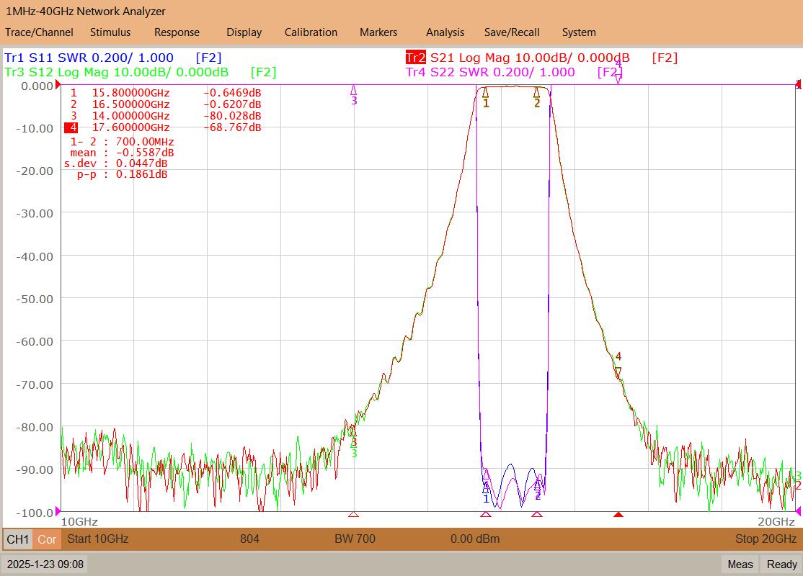Click marker 1 row at 15.800000GHz
Screen dimensions: 803x576
(165, 93)
